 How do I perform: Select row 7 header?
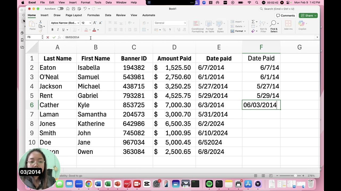click(x=32, y=114)
